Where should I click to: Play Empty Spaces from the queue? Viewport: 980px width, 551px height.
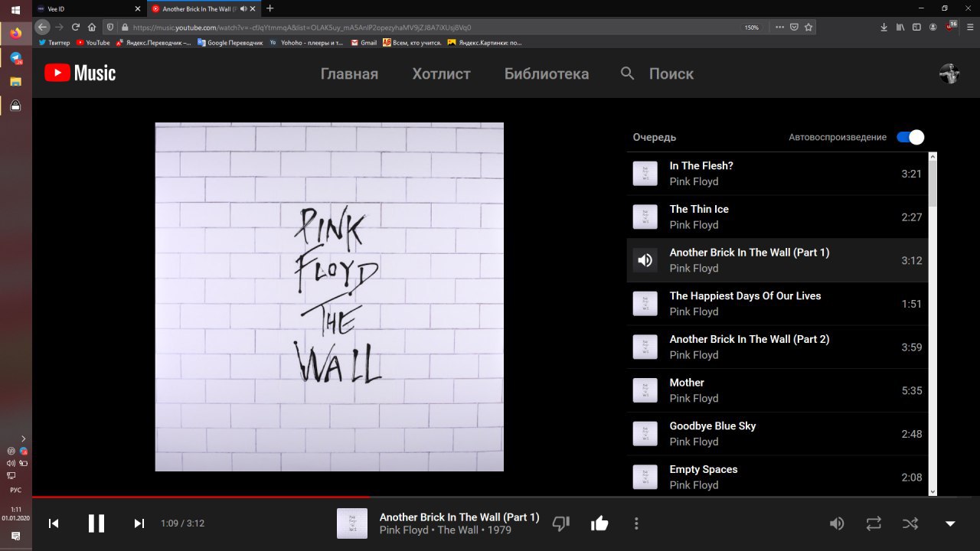tap(777, 477)
